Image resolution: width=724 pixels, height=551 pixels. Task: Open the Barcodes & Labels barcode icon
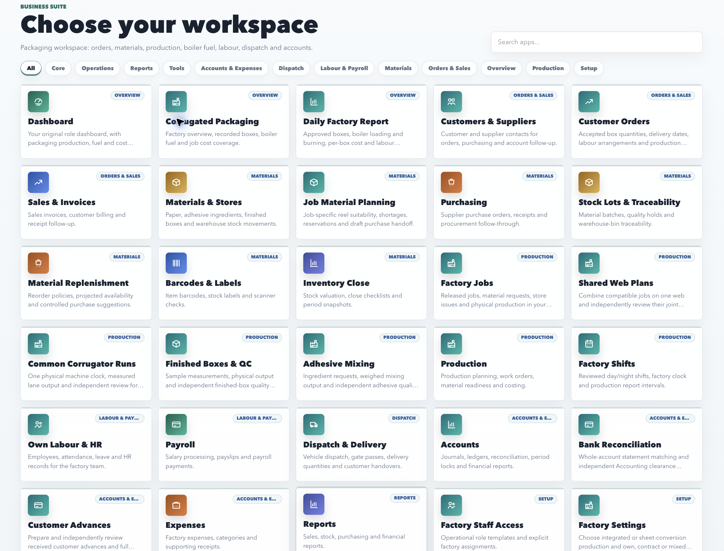click(176, 263)
